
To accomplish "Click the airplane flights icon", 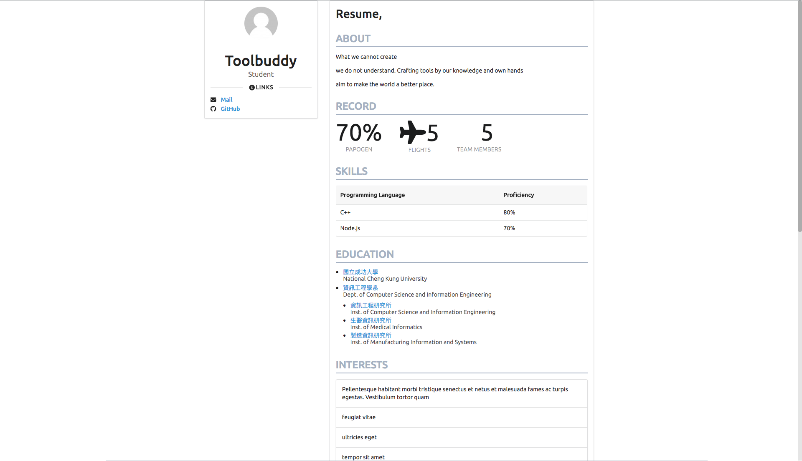I will pyautogui.click(x=412, y=132).
